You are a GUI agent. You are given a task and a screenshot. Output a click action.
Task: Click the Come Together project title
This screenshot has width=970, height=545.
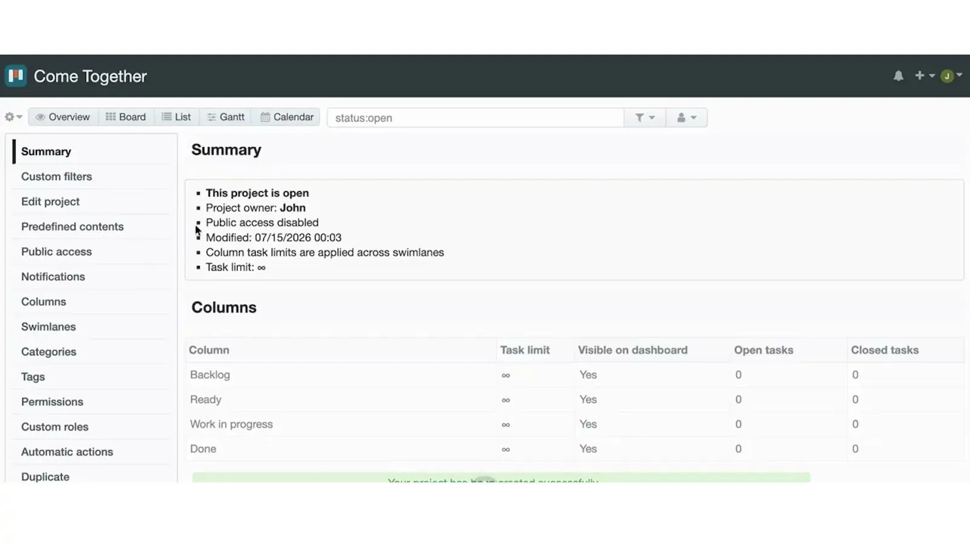90,76
